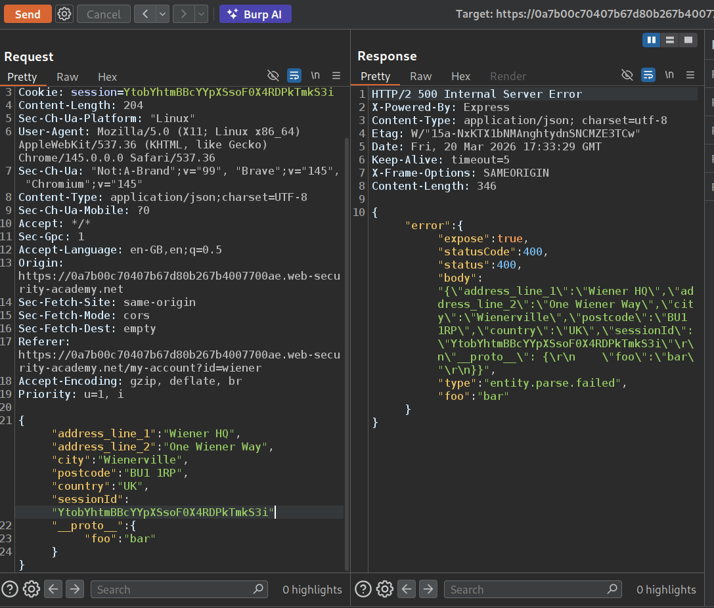Click the greyed-out Cancel button
The width and height of the screenshot is (714, 608).
click(x=103, y=14)
